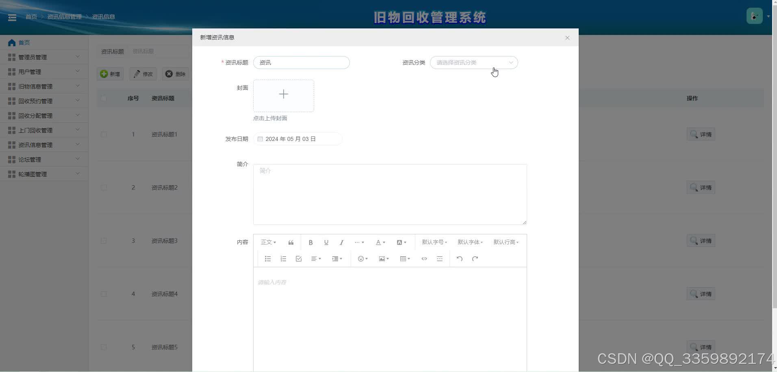Close the 新增资讯信息 dialog
The image size is (777, 372).
click(x=567, y=38)
